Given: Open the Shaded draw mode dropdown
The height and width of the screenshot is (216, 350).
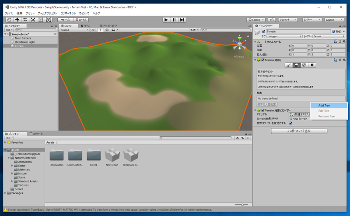Looking at the screenshot, I should coord(74,30).
